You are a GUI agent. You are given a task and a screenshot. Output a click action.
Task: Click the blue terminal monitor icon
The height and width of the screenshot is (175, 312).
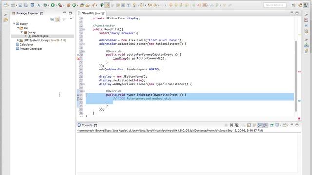click(32, 5)
